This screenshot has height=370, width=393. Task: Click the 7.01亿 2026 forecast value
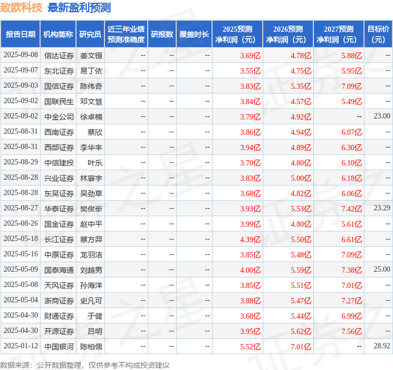pos(301,346)
